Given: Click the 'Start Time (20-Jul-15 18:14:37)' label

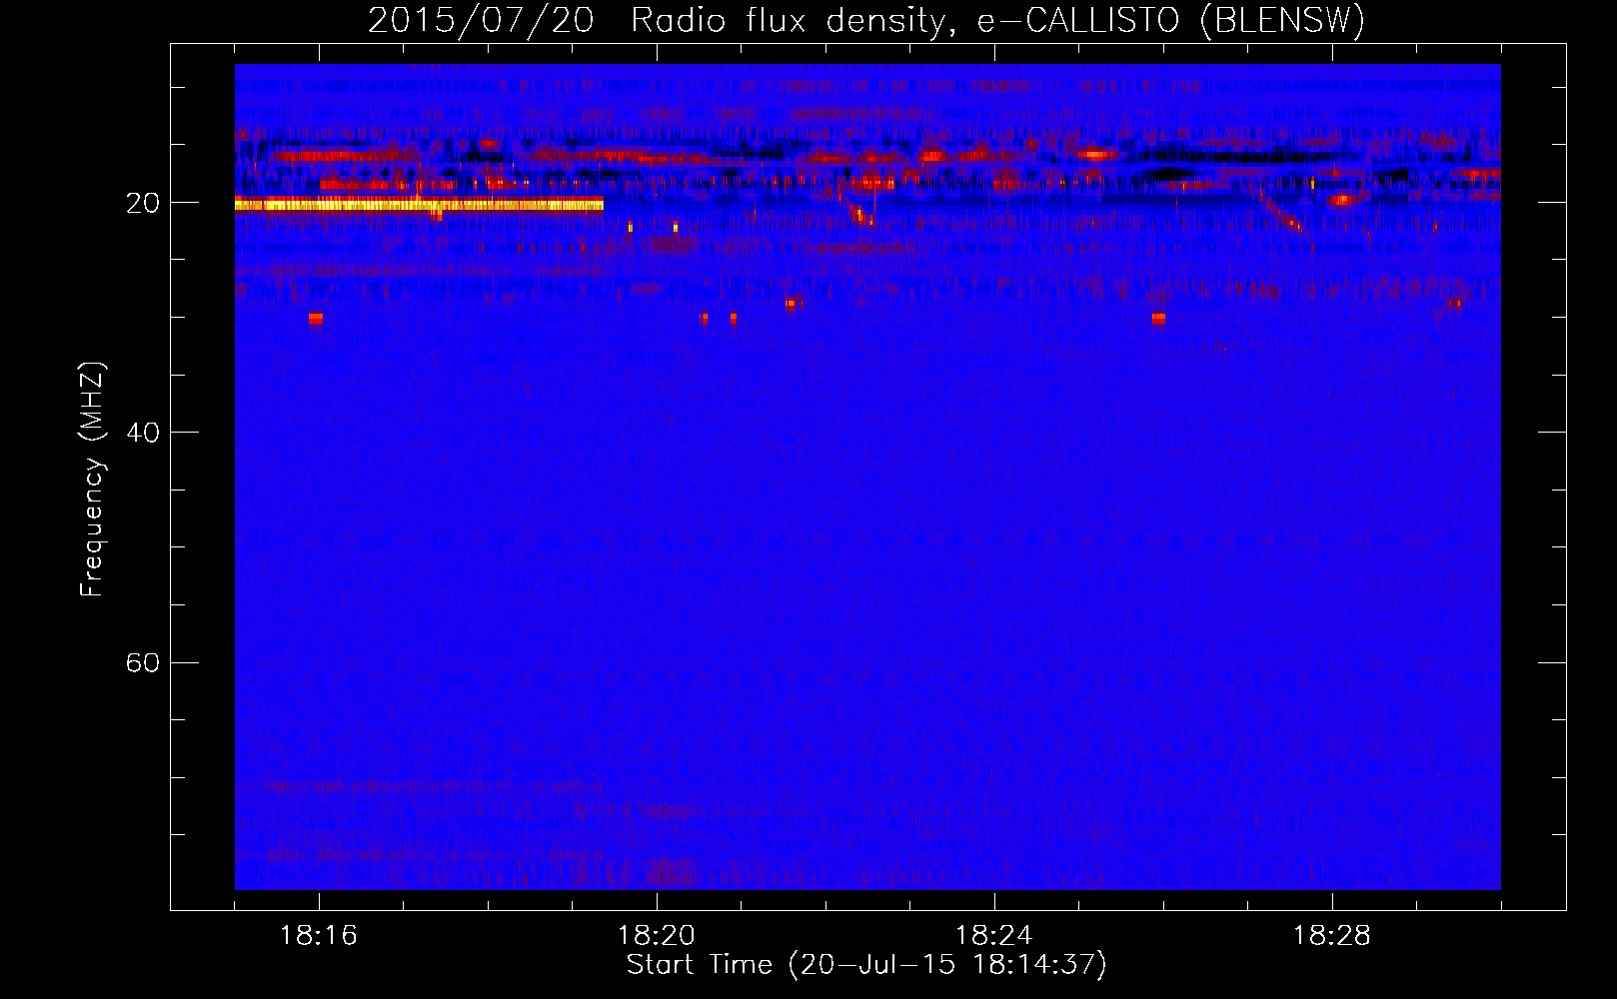Looking at the screenshot, I should pos(866,965).
